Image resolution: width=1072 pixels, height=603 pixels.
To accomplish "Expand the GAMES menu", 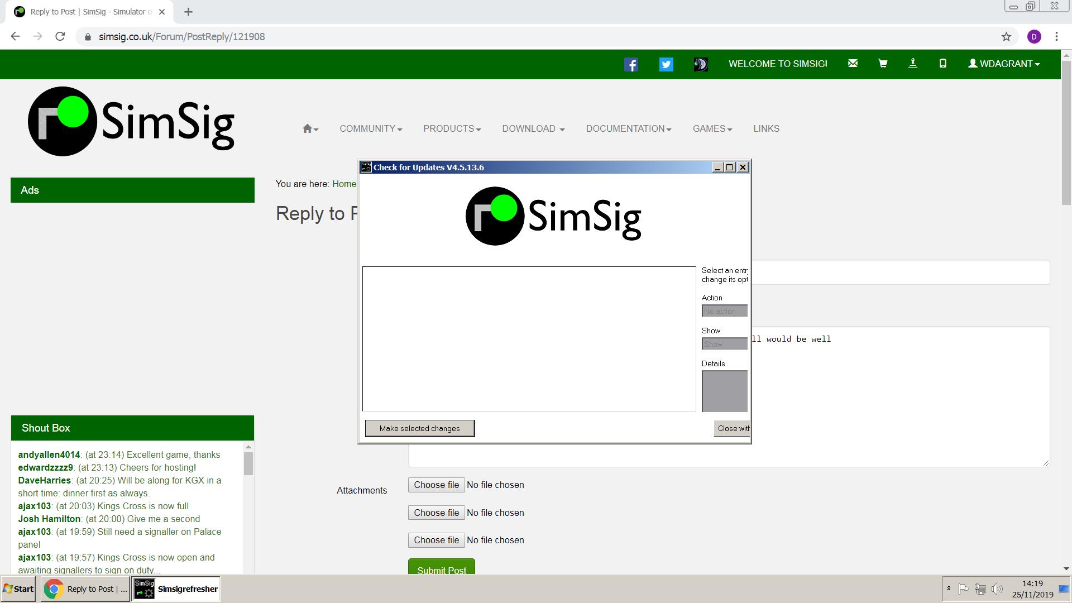I will pos(712,129).
